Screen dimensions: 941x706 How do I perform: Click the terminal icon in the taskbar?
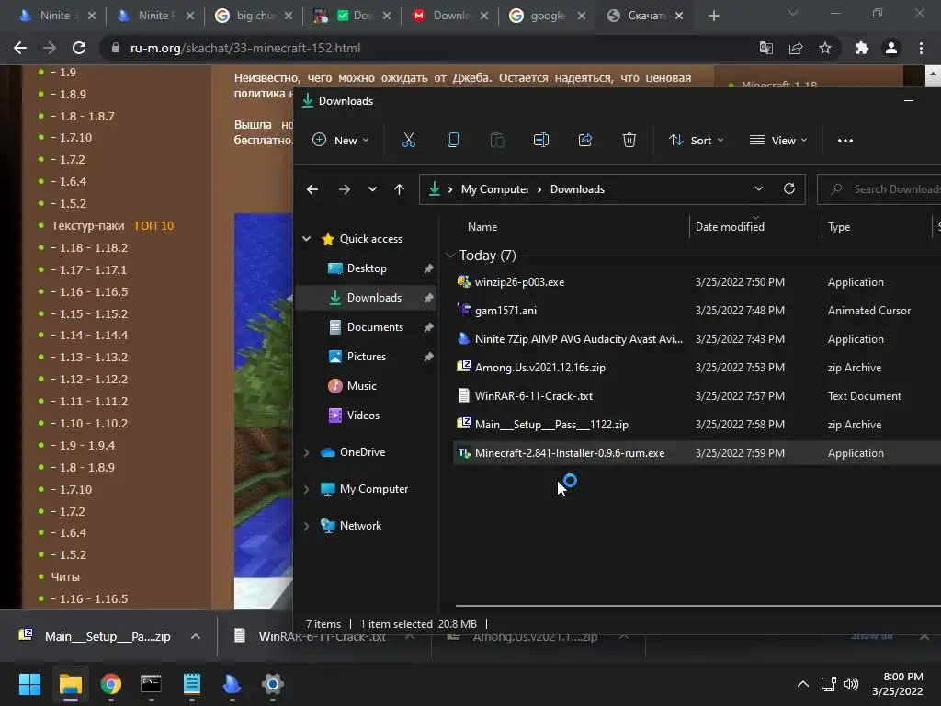coord(151,683)
